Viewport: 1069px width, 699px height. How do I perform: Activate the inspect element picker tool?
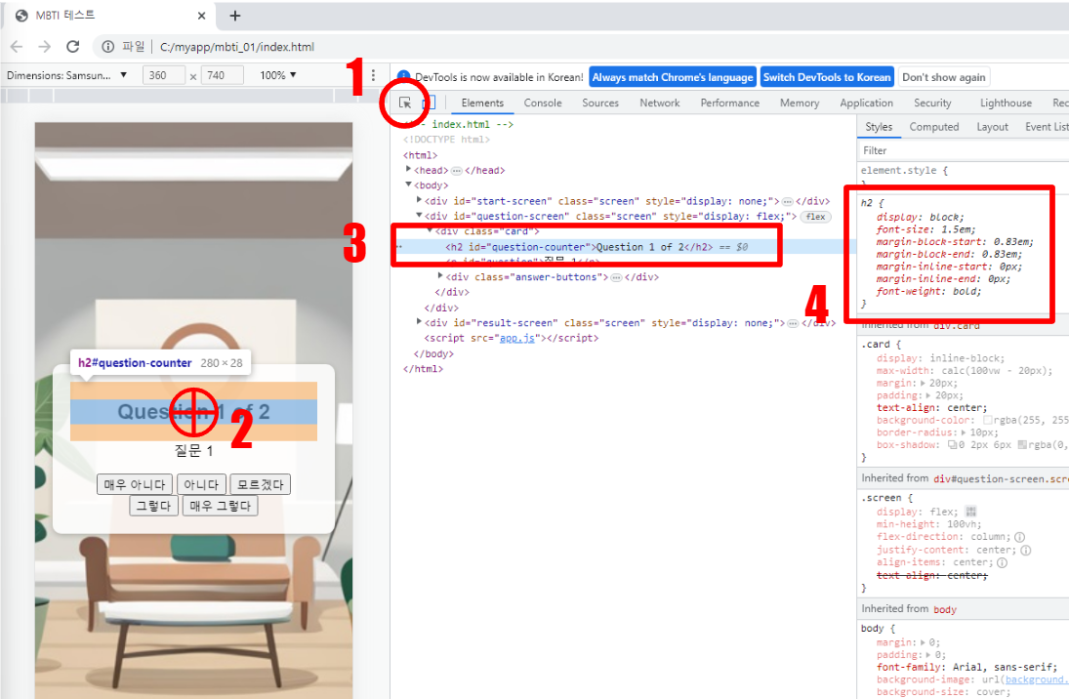(405, 103)
